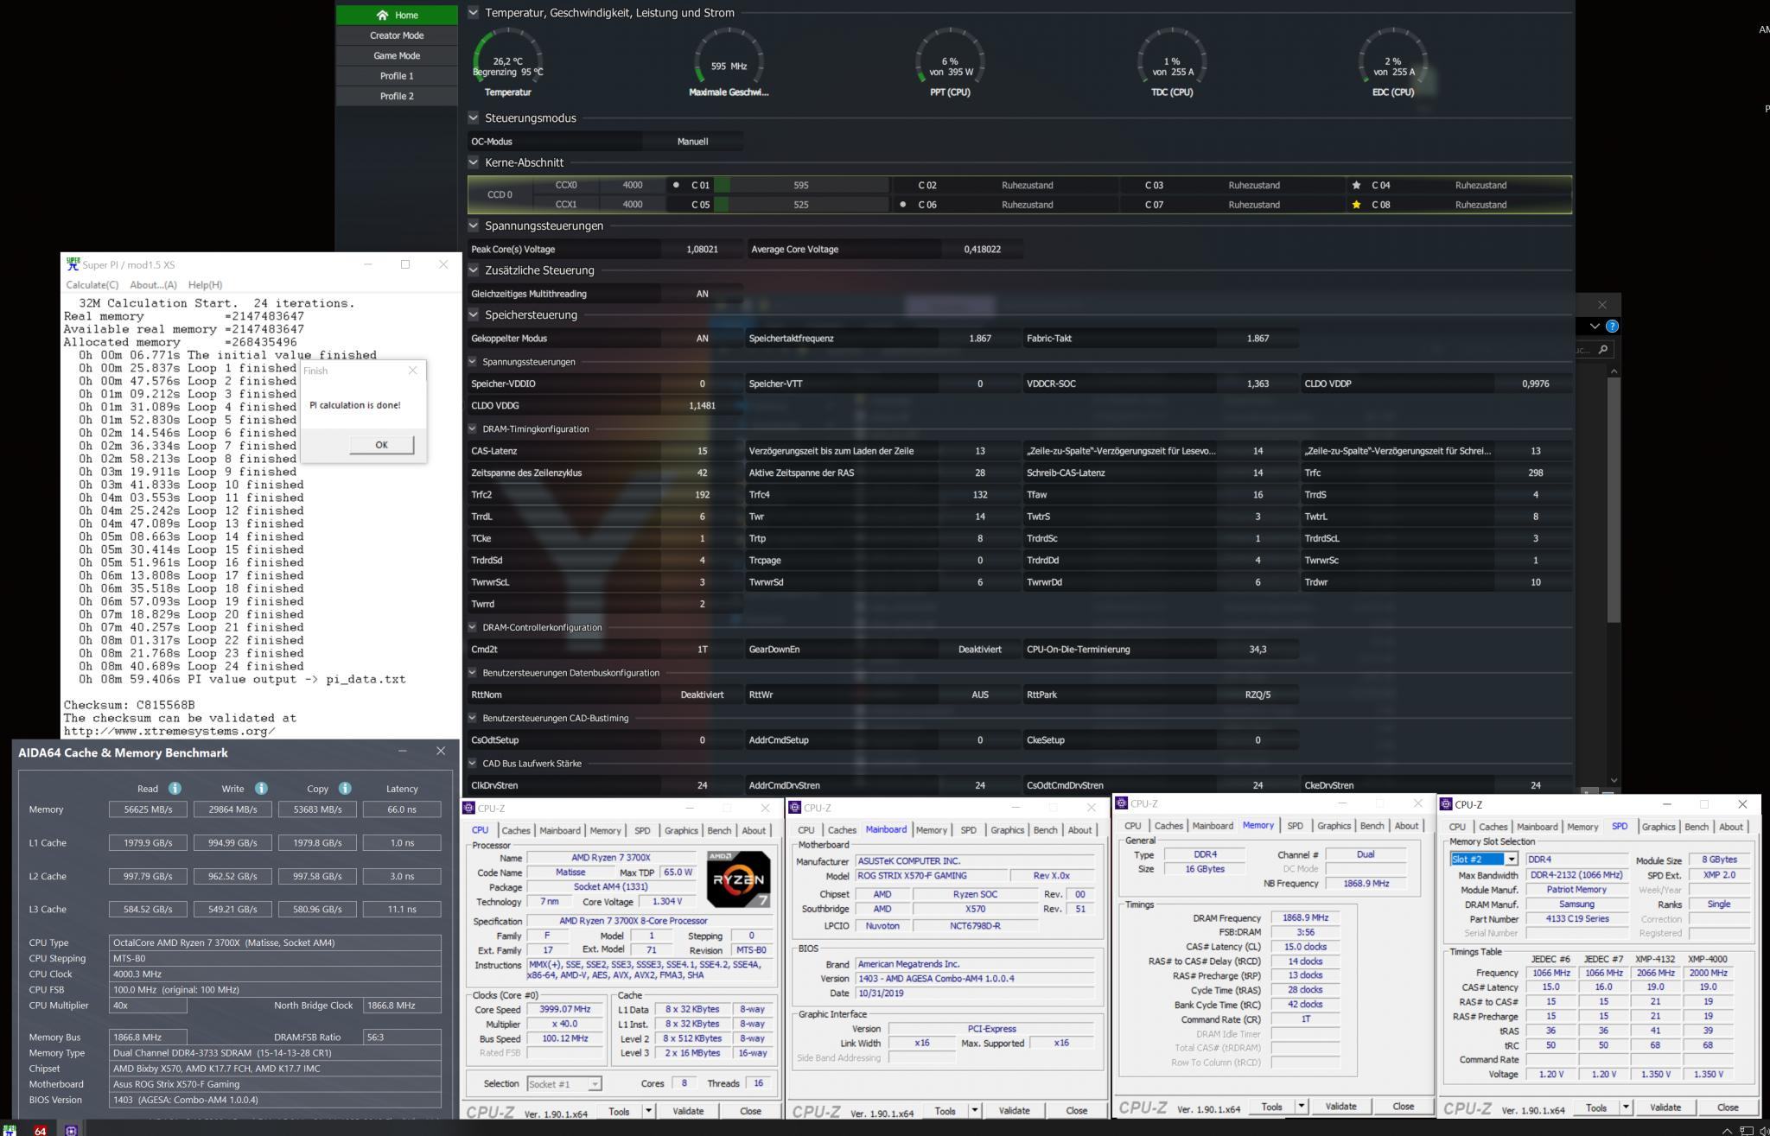
Task: Click the C 01 core load bar
Action: point(801,185)
